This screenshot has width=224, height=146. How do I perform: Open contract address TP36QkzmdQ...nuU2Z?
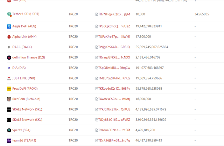pyautogui.click(x=114, y=26)
